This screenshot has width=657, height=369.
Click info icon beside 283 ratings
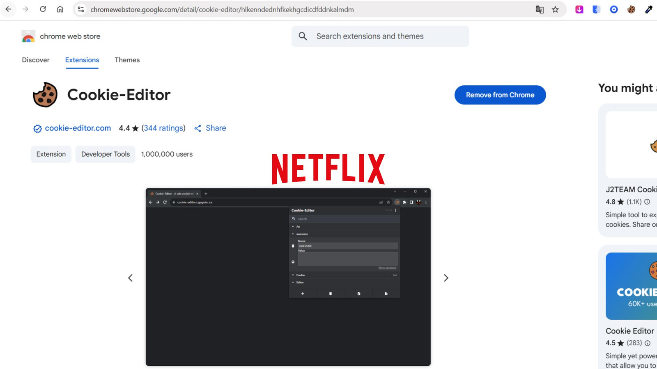pos(648,343)
